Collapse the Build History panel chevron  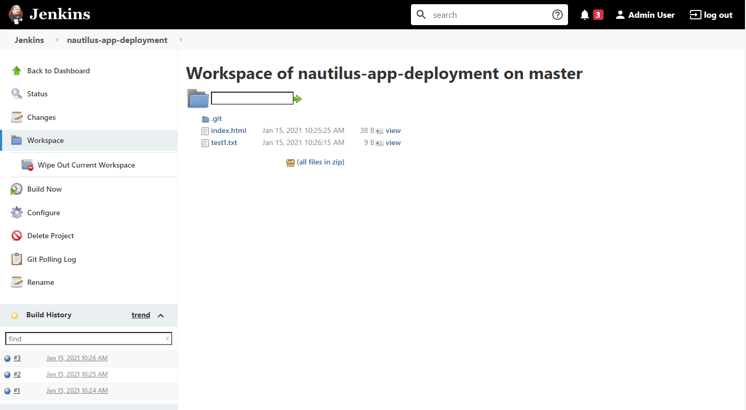(161, 315)
